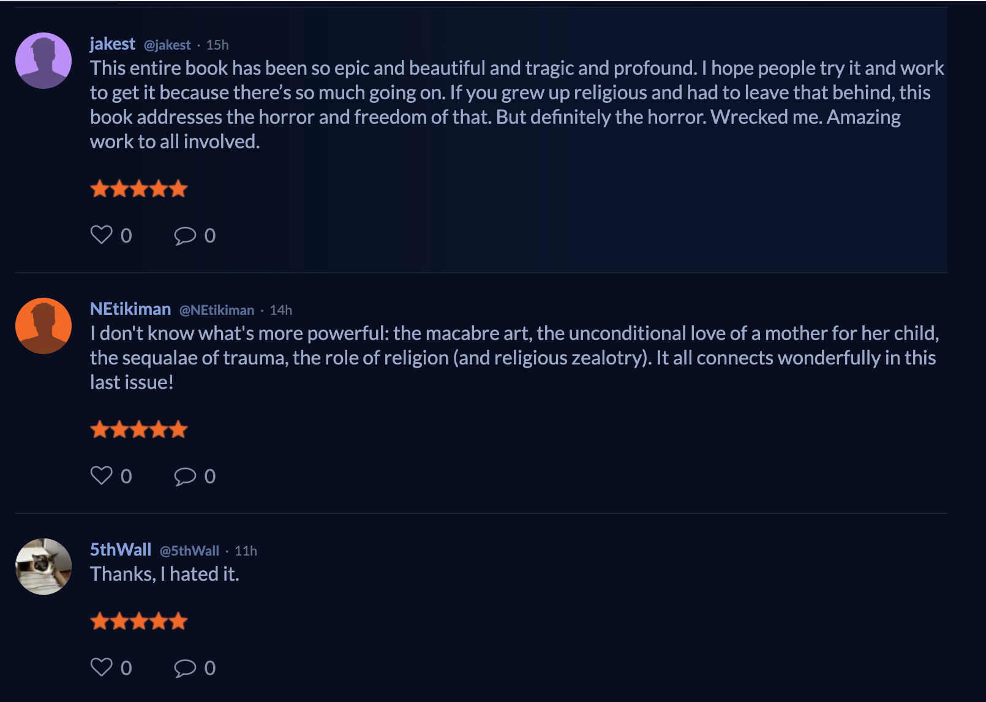The image size is (986, 702).
Task: Open the 5thWall username link
Action: [121, 550]
